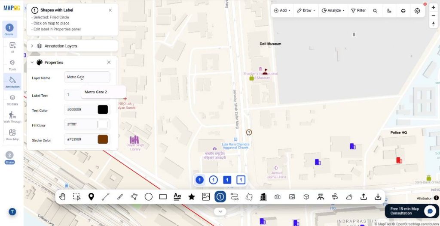Screen dimensions: 440x226
Task: Click the locate-me target icon
Action: 417,11
